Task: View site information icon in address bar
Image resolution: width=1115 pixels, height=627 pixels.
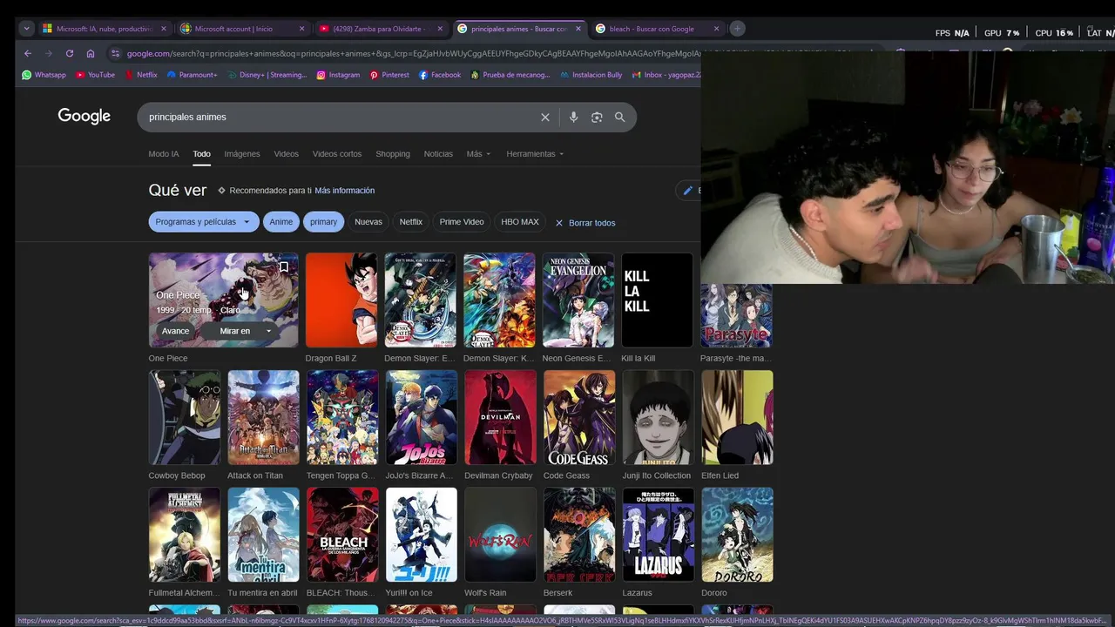Action: 115,53
